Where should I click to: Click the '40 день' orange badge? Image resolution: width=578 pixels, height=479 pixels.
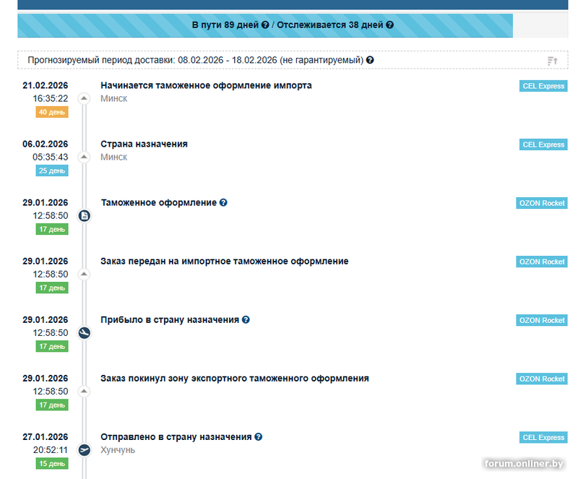tap(52, 112)
